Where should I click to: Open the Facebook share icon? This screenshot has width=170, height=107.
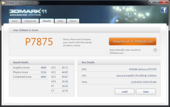click(x=164, y=10)
